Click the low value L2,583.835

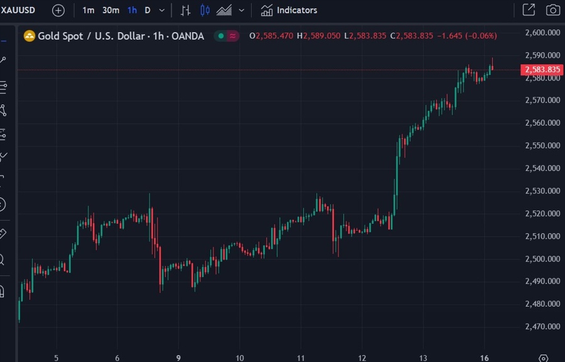tap(365, 36)
